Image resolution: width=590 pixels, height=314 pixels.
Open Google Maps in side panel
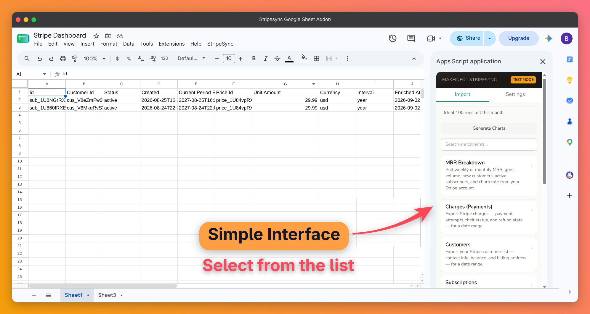point(570,142)
